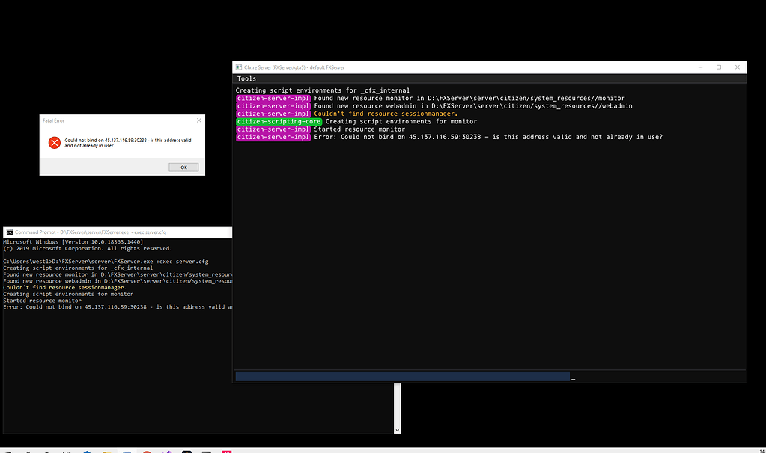Click '(c) 2019 Microsoft Corporation' line in Command Prompt
This screenshot has height=453, width=766.
(x=88, y=248)
